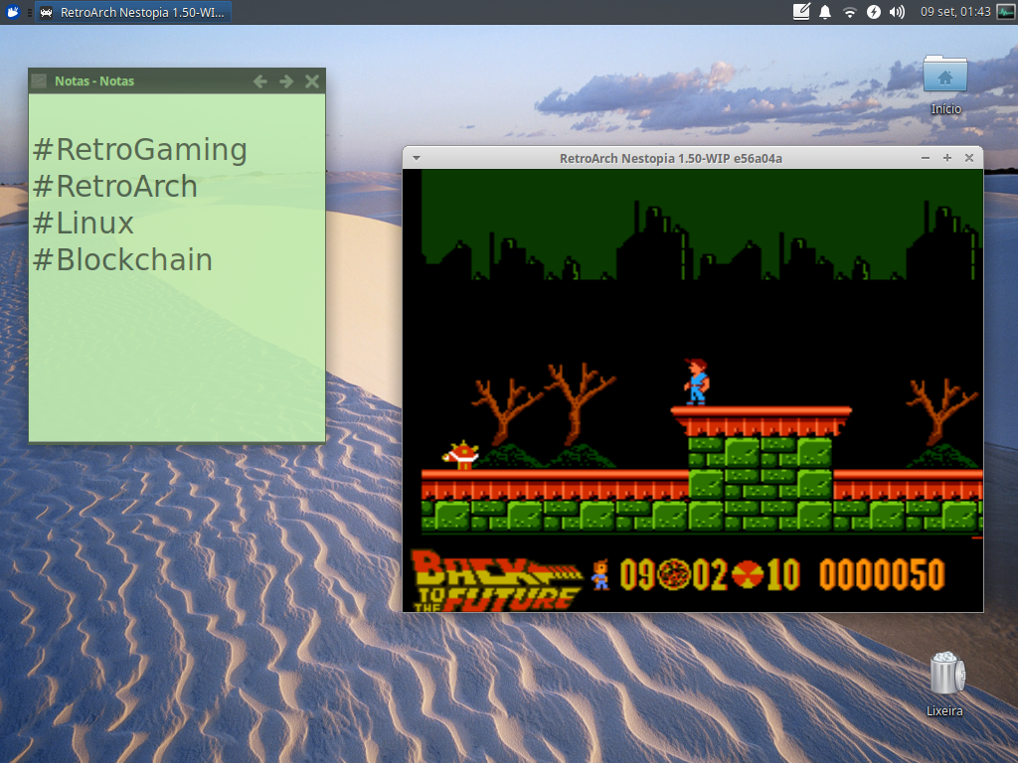Click the RetroArch Nestopia 1.50-WIP title bar text
The image size is (1018, 763).
(x=671, y=158)
